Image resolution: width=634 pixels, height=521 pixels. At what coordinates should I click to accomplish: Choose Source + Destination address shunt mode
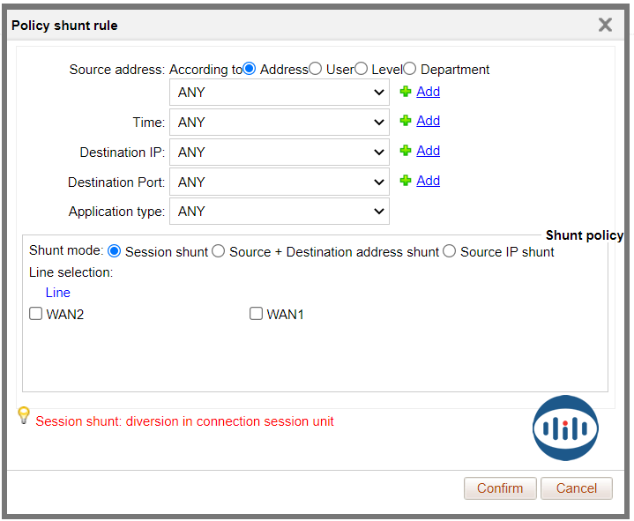[219, 251]
